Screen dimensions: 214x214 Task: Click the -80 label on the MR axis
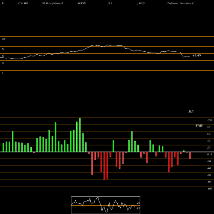coord(209,182)
